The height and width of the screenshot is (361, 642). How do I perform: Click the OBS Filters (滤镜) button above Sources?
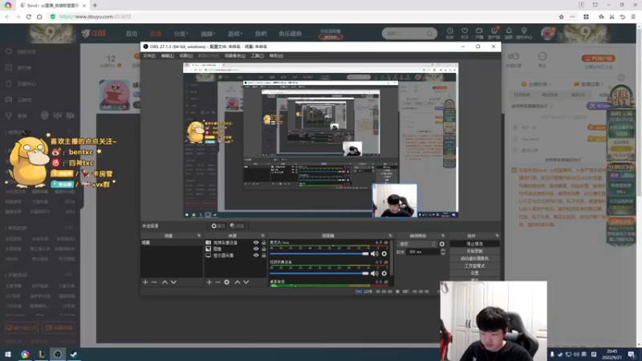237,226
